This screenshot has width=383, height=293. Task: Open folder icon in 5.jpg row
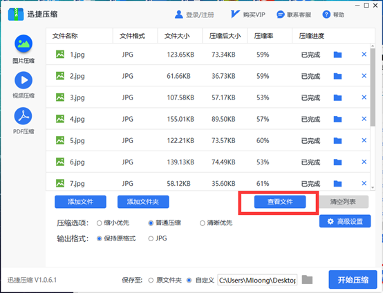point(337,140)
